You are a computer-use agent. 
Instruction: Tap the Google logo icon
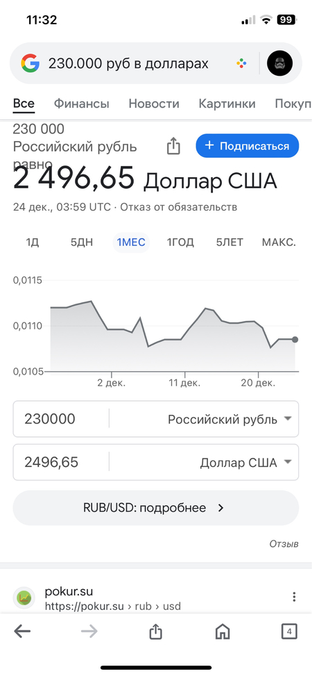click(x=30, y=64)
